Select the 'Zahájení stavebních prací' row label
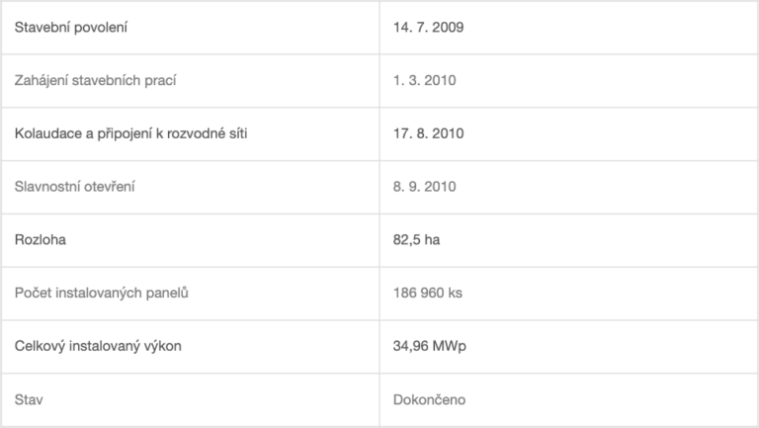The image size is (759, 428). click(x=95, y=80)
